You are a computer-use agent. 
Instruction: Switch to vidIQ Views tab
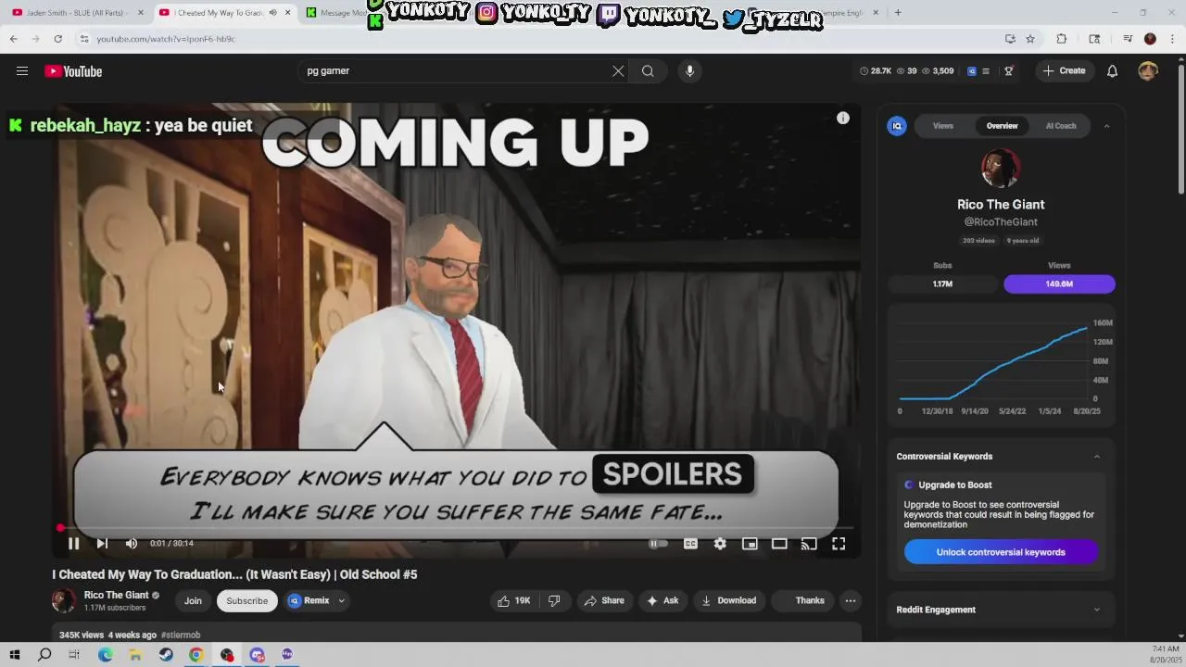943,126
